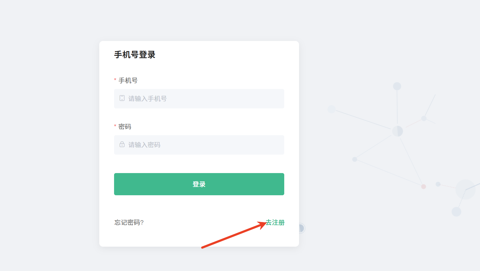480x271 pixels.
Task: Click the topmost pale blue background node
Action: coord(397,86)
